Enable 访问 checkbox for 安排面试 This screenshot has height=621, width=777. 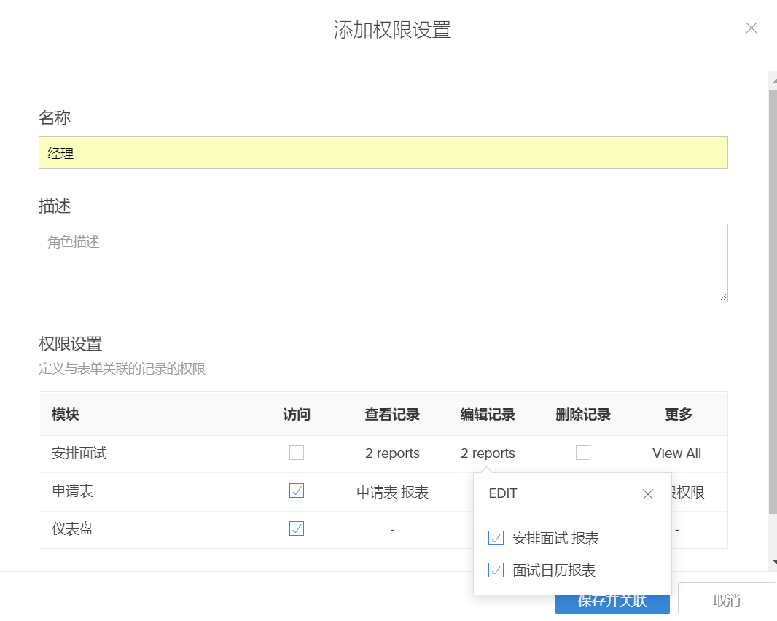click(x=297, y=453)
